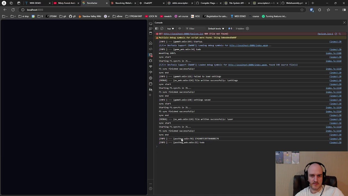Open the Elements panel icon in DevTools sidebar
The image size is (348, 196).
click(x=151, y=49)
